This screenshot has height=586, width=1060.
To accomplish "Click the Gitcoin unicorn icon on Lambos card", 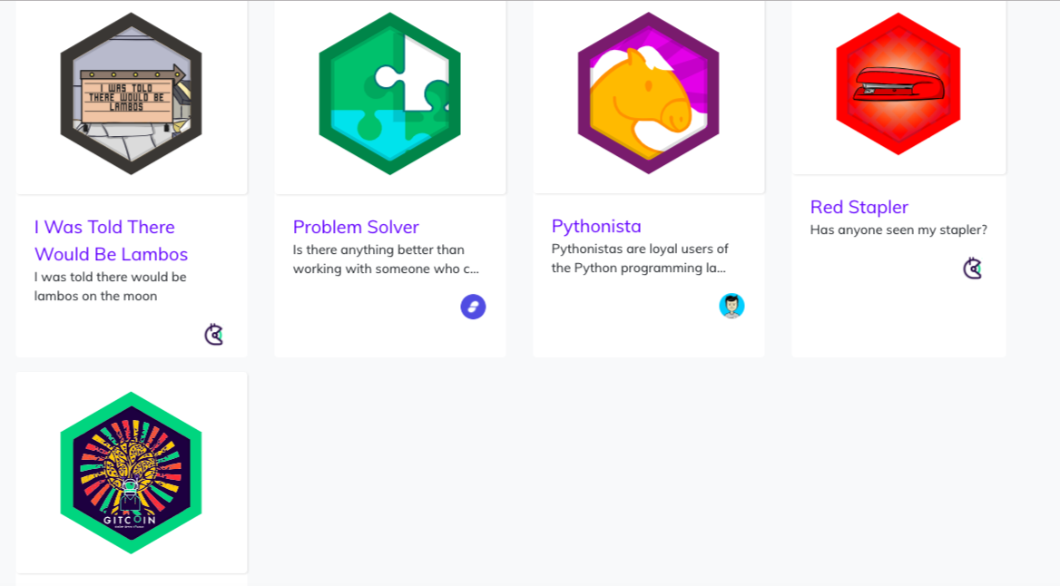I will point(215,335).
